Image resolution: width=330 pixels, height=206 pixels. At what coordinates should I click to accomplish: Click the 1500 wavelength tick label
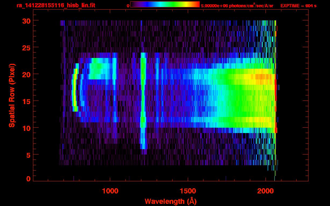(x=188, y=191)
